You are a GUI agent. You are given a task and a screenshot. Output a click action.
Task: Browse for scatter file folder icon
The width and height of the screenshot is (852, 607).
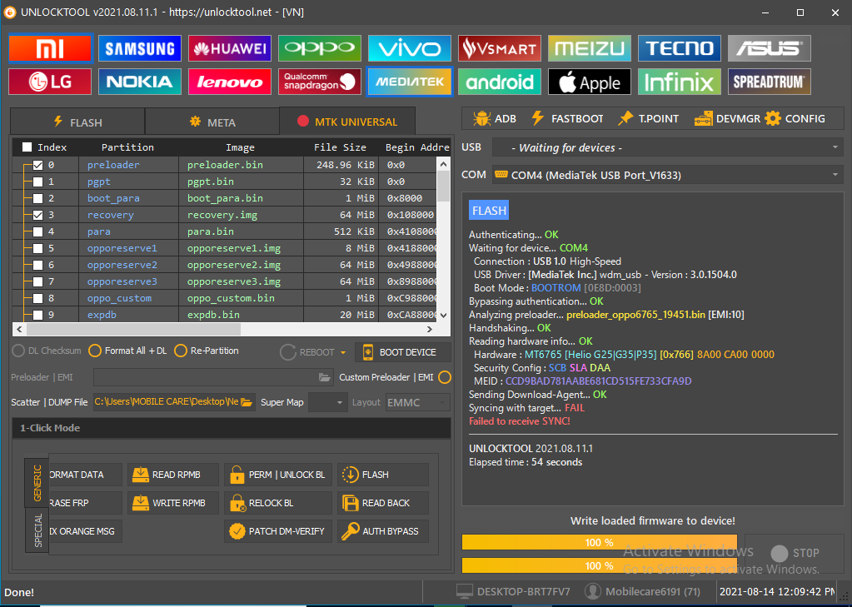tap(247, 402)
